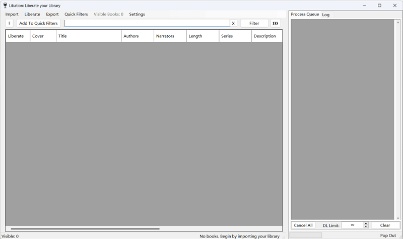Click the Libation wine glass app icon
The image size is (403, 239).
tap(5, 6)
